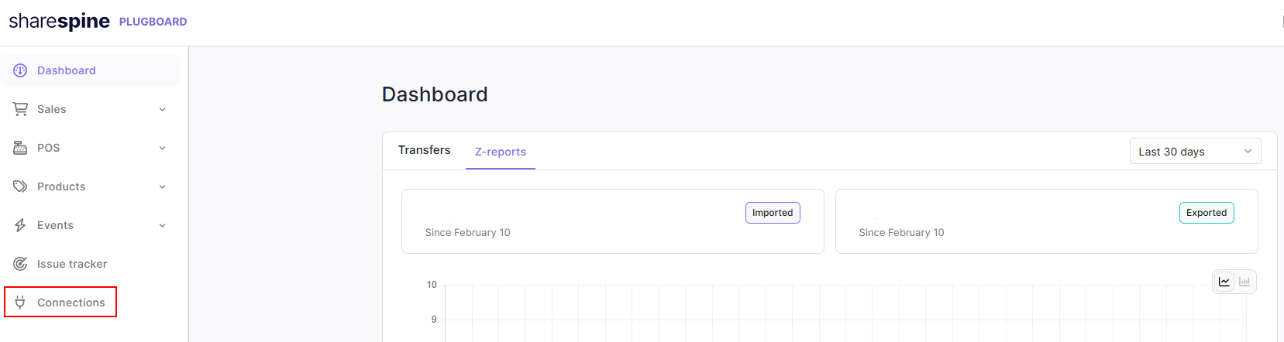1284x342 pixels.
Task: Switch chart to line graph view
Action: (x=1224, y=282)
